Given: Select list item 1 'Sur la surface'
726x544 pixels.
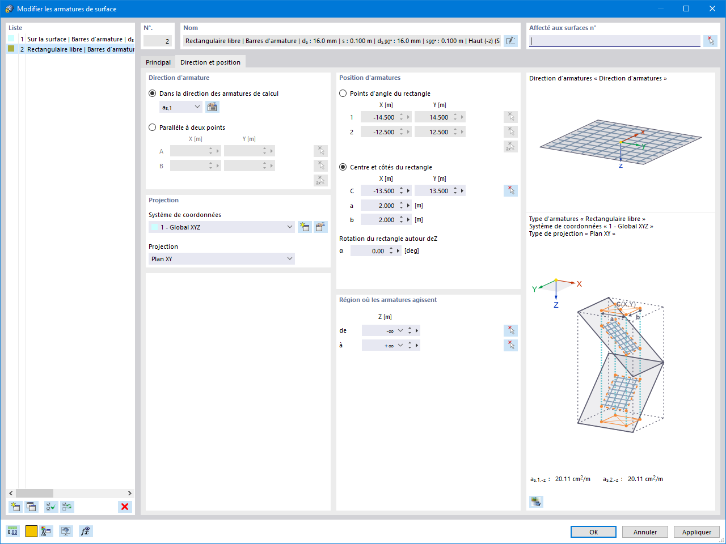Looking at the screenshot, I should (x=71, y=39).
